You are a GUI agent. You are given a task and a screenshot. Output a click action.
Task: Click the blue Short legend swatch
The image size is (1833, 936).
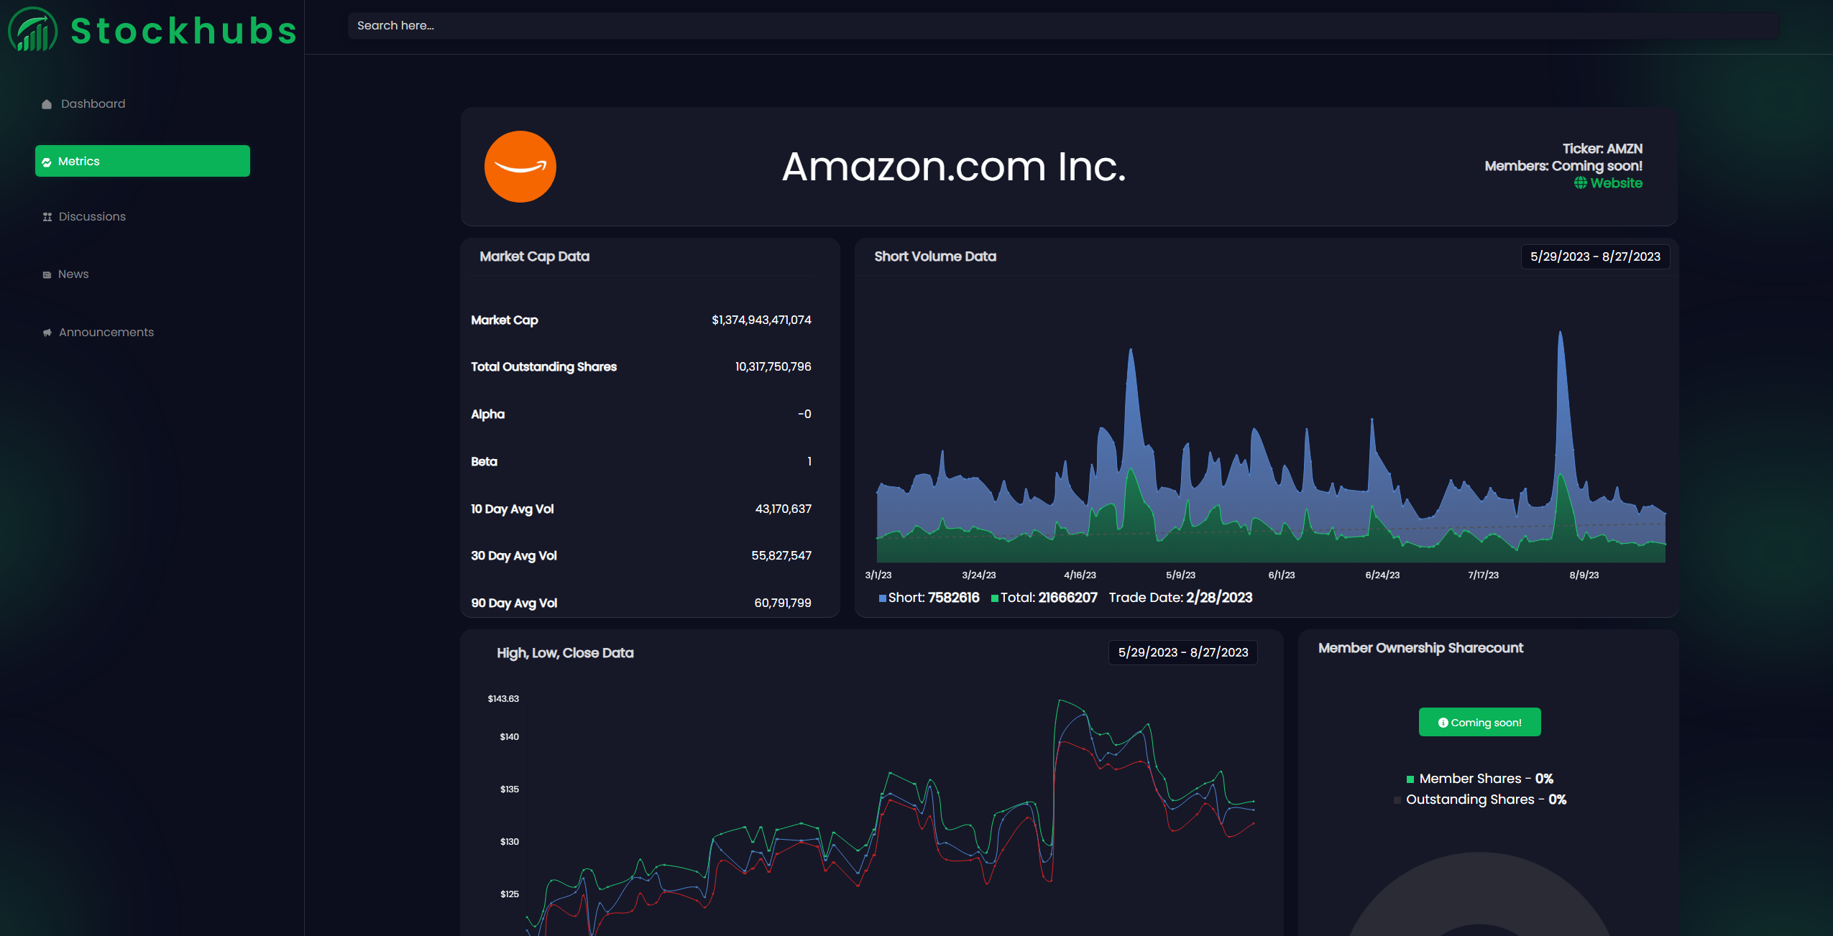click(882, 598)
